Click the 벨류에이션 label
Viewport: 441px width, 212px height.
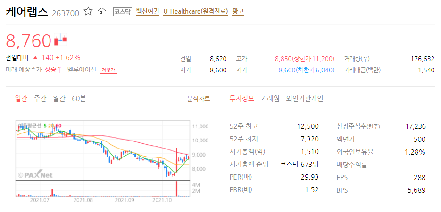82,70
